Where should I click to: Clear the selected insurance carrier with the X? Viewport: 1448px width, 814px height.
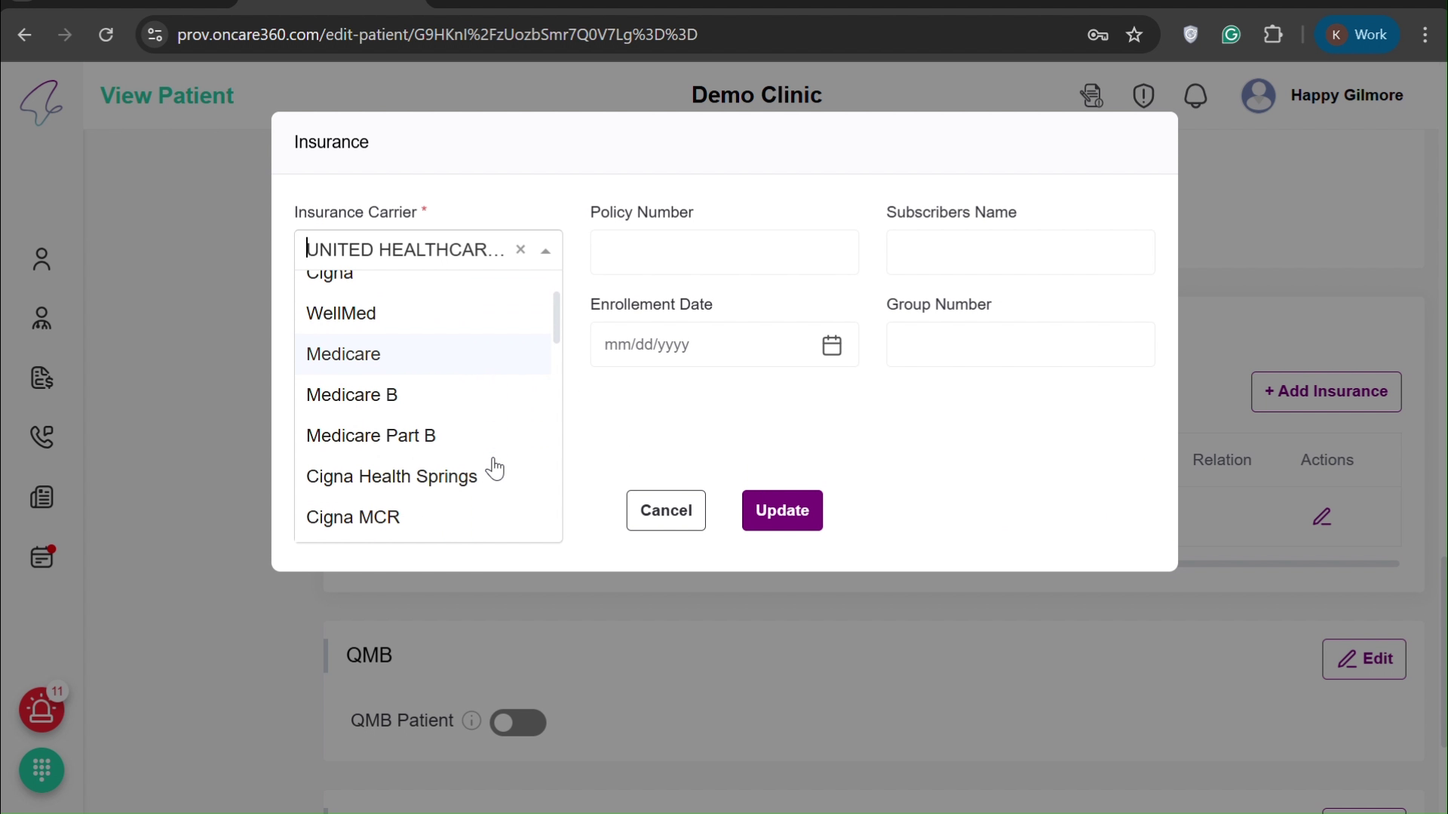point(520,249)
